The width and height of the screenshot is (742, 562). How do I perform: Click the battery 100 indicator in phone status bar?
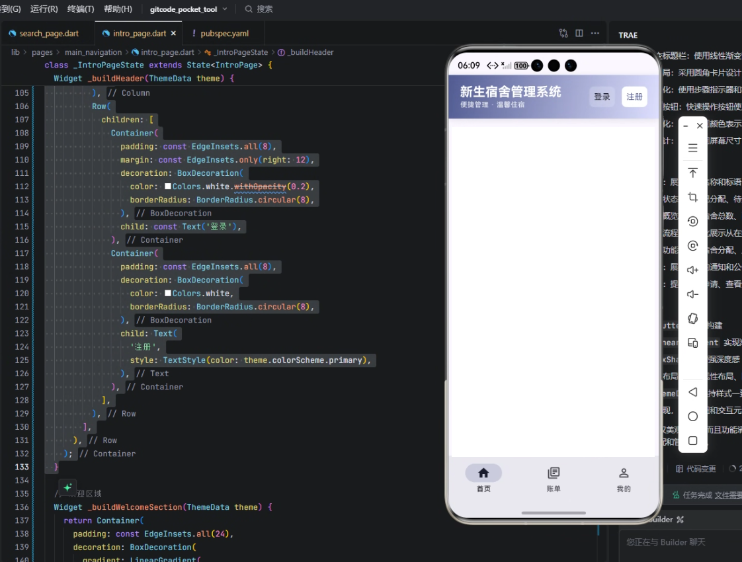521,65
